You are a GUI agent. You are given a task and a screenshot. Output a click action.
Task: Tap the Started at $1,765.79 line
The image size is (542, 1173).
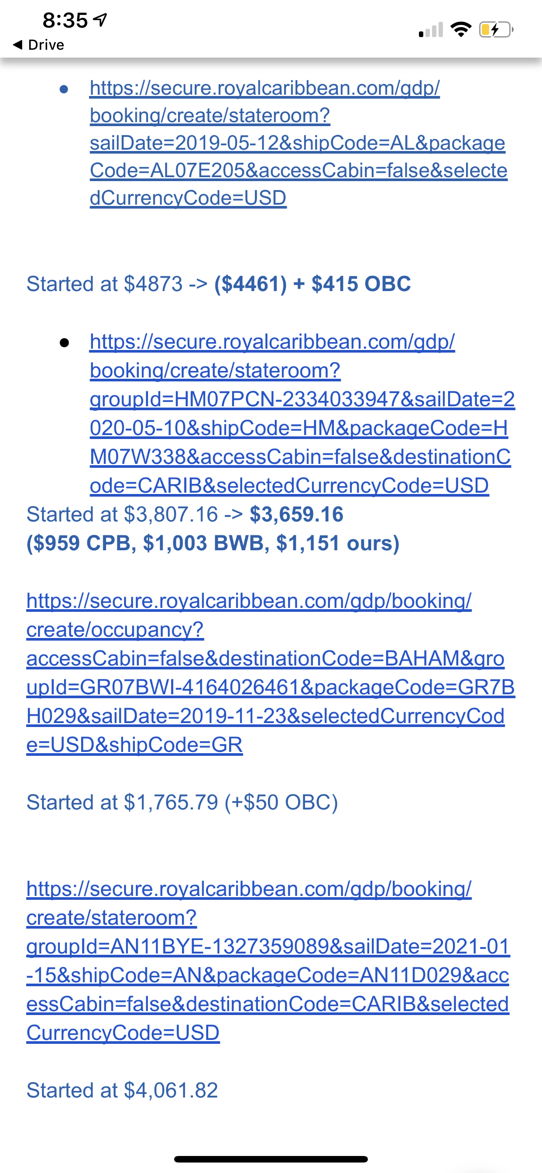pos(182,803)
